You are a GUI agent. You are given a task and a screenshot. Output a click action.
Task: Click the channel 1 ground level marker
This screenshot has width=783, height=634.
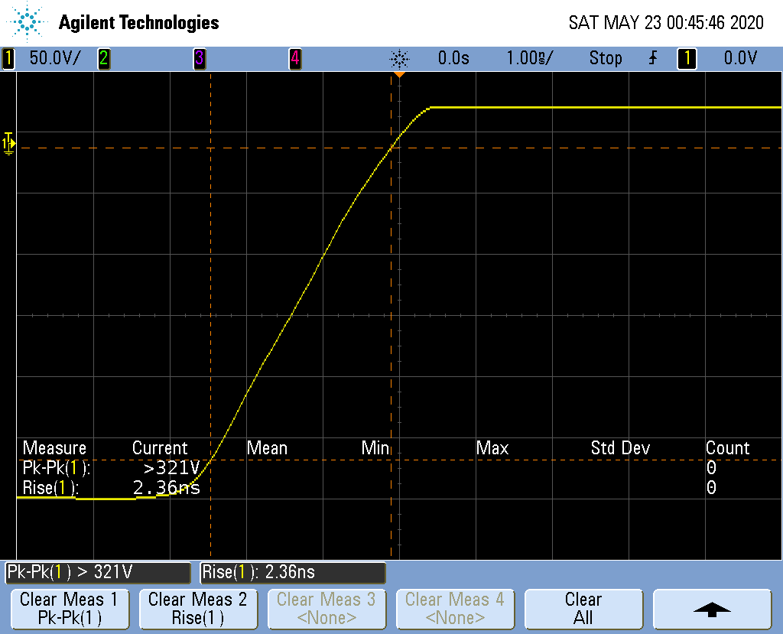(x=8, y=143)
